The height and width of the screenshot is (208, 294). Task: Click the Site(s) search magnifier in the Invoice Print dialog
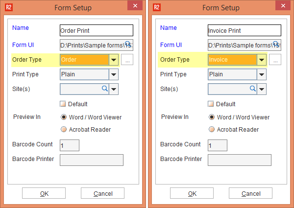click(253, 89)
